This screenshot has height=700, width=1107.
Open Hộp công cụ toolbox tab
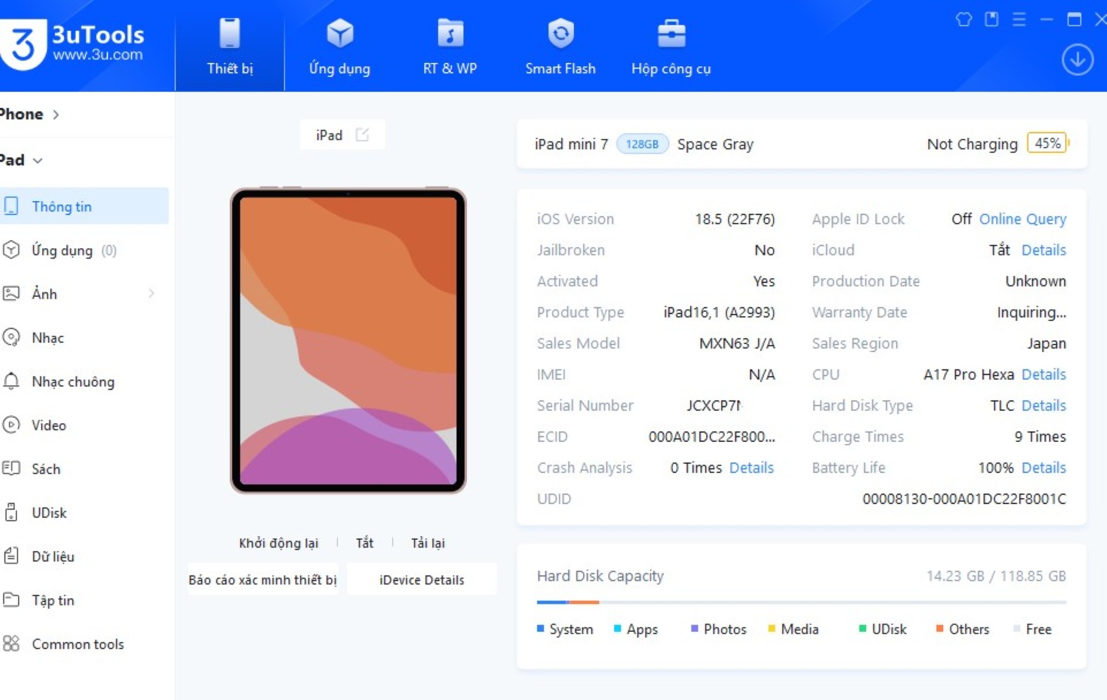coord(671,47)
